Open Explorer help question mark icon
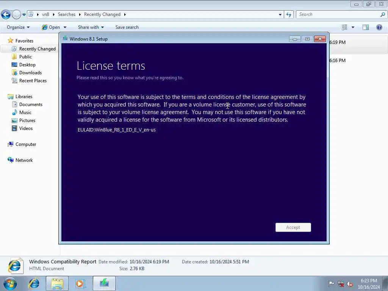 pyautogui.click(x=379, y=27)
